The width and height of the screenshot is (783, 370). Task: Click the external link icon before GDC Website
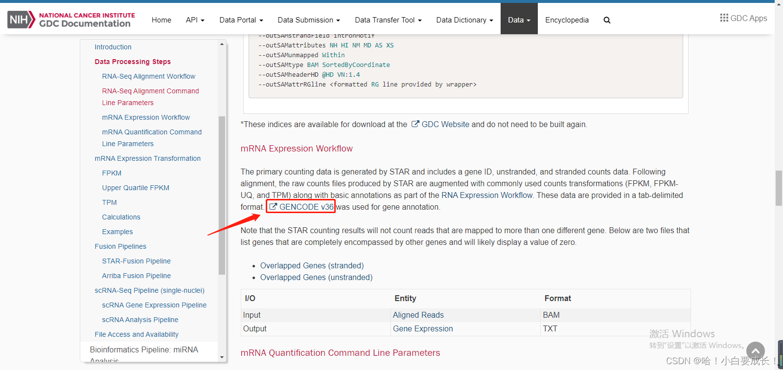[415, 124]
